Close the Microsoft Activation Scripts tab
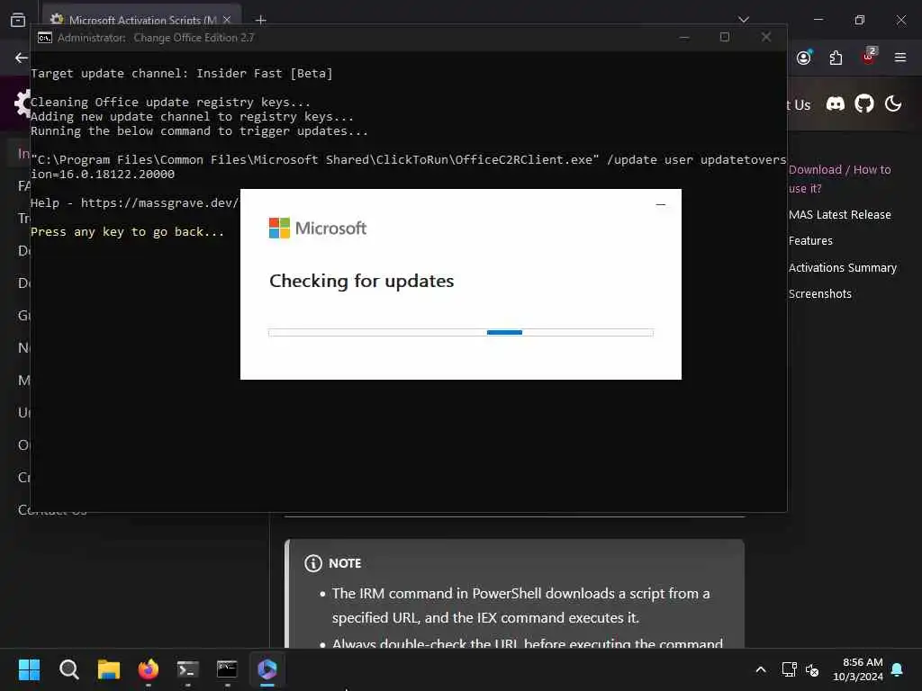This screenshot has width=922, height=691. [x=226, y=20]
